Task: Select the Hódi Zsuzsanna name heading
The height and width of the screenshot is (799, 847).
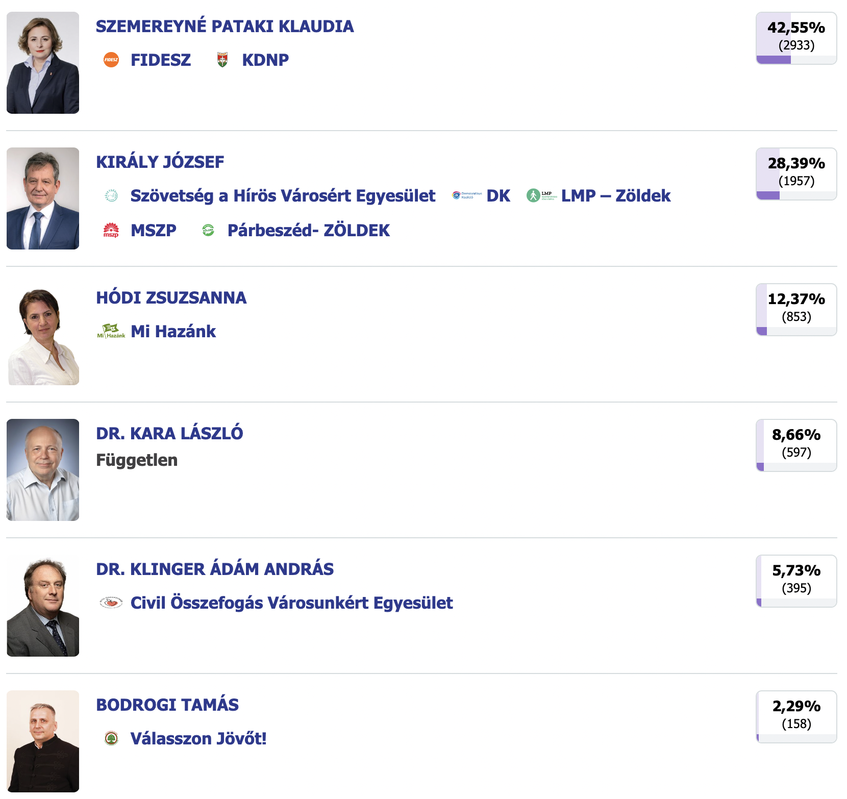Action: point(171,297)
